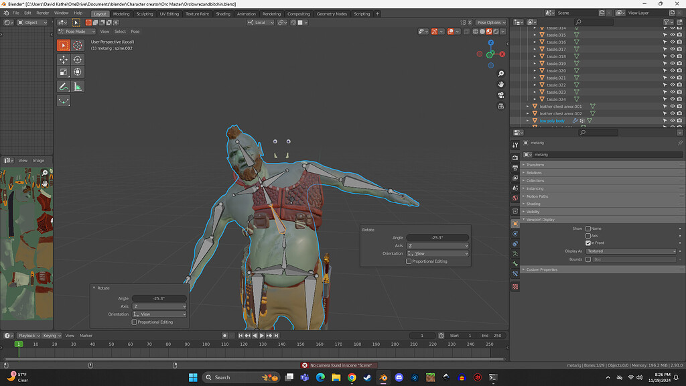Switch viewport to wireframe shading mode
Viewport: 686px width, 386px height.
point(476,31)
